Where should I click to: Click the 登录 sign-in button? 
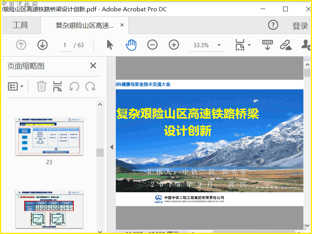tap(300, 26)
